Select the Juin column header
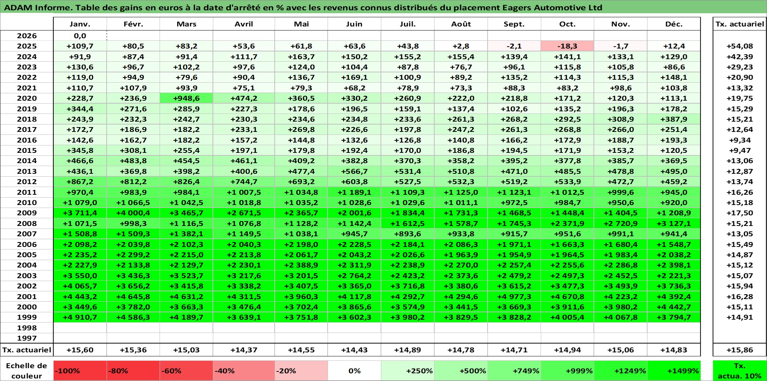 354,24
